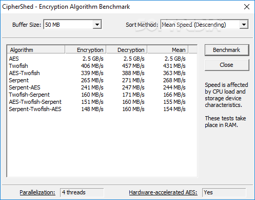
Task: Sort by the Encryption column header
Action: 86,50
